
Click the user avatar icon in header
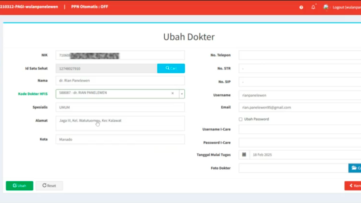click(326, 7)
